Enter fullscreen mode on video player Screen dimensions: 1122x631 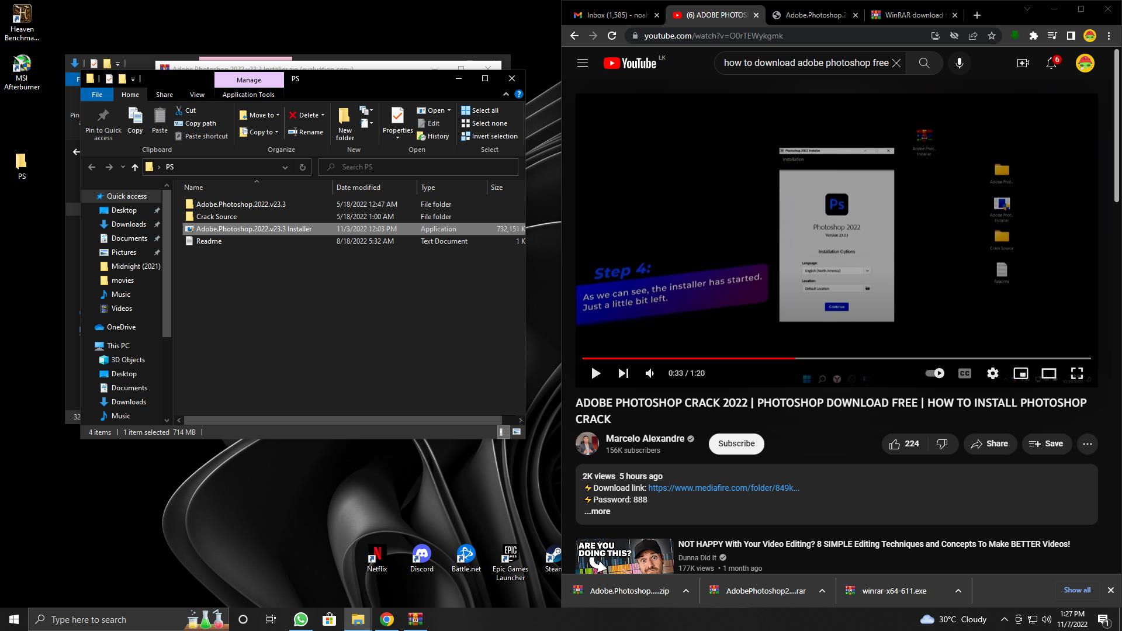tap(1076, 373)
